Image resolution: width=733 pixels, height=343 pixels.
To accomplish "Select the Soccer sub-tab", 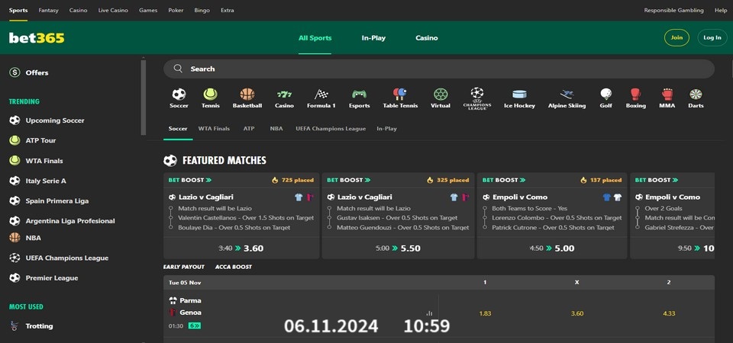I will pos(178,128).
